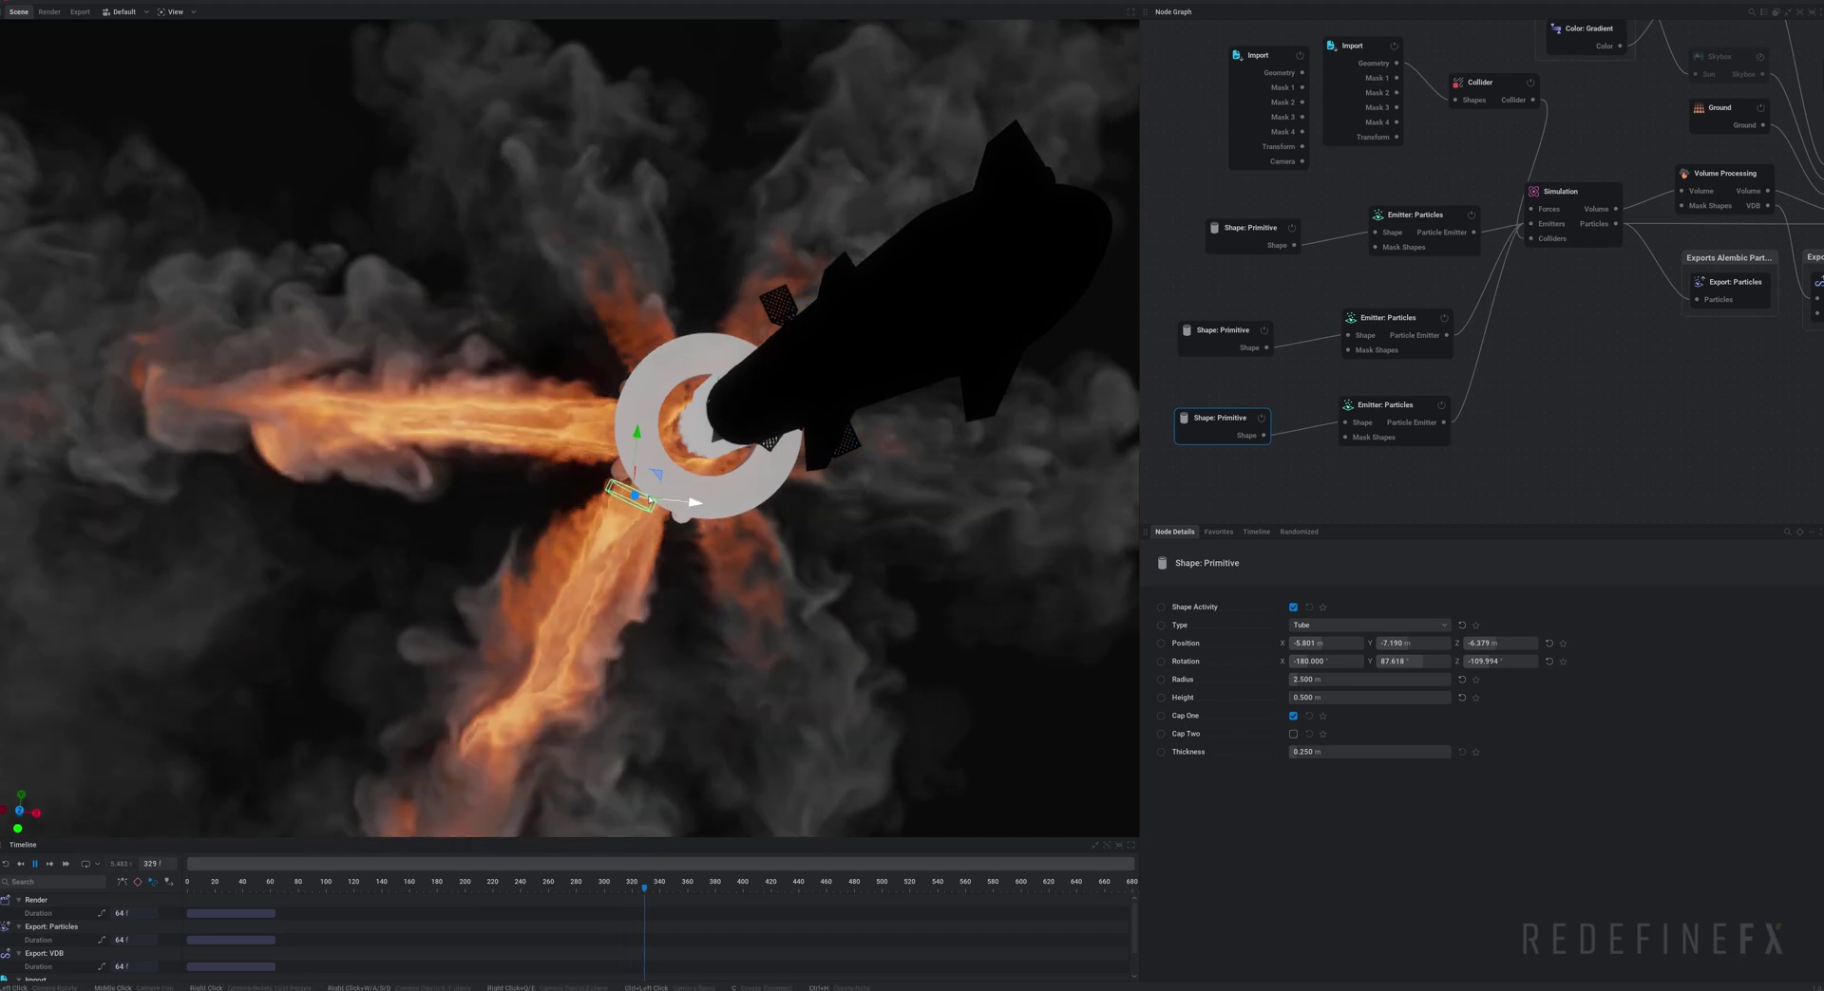This screenshot has height=991, width=1824.
Task: Toggle the keyframe circle beside Thickness
Action: (1161, 752)
